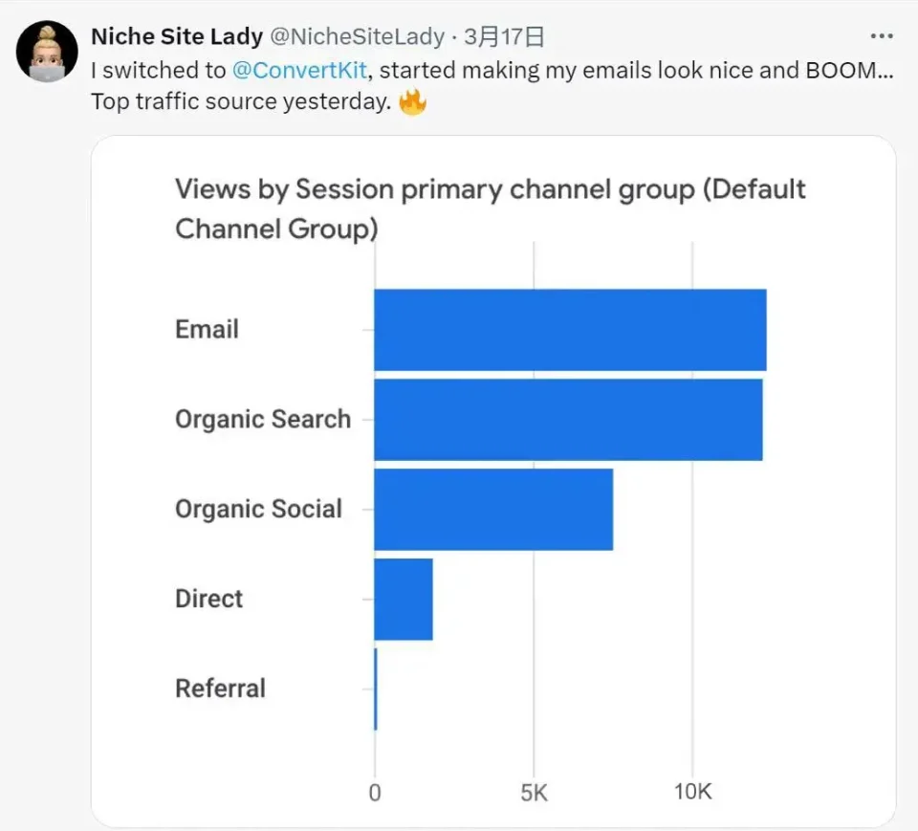Viewport: 918px width, 831px height.
Task: Click the Email axis label
Action: [207, 329]
